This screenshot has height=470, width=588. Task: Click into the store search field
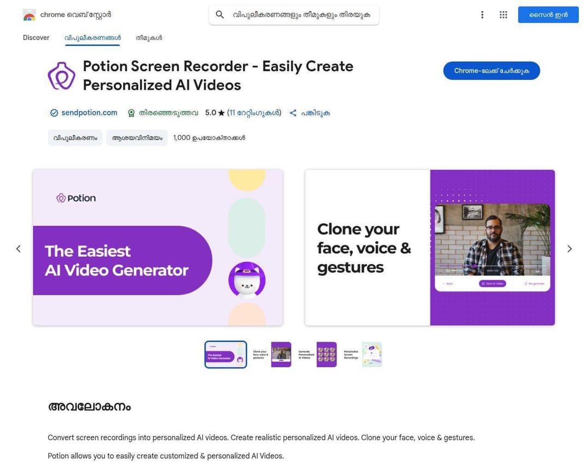coord(302,15)
